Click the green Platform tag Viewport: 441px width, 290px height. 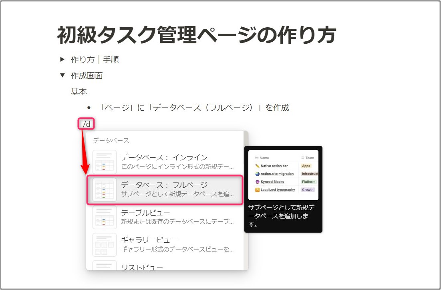[309, 182]
